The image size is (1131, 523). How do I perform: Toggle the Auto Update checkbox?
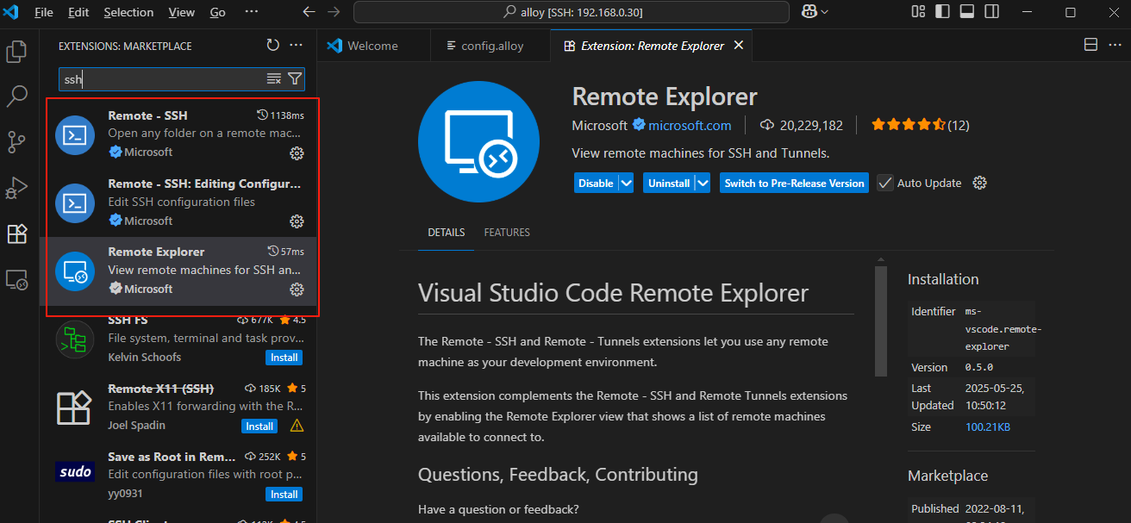(x=884, y=183)
